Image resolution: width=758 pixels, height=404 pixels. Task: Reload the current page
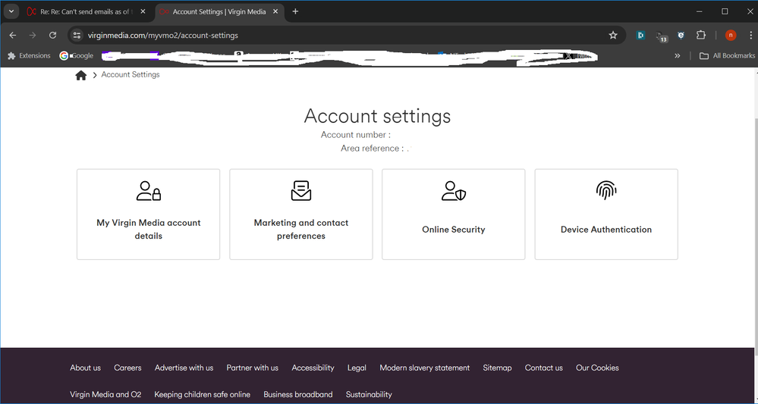click(x=53, y=35)
